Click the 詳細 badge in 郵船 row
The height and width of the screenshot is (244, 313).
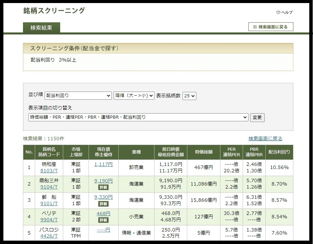click(103, 204)
